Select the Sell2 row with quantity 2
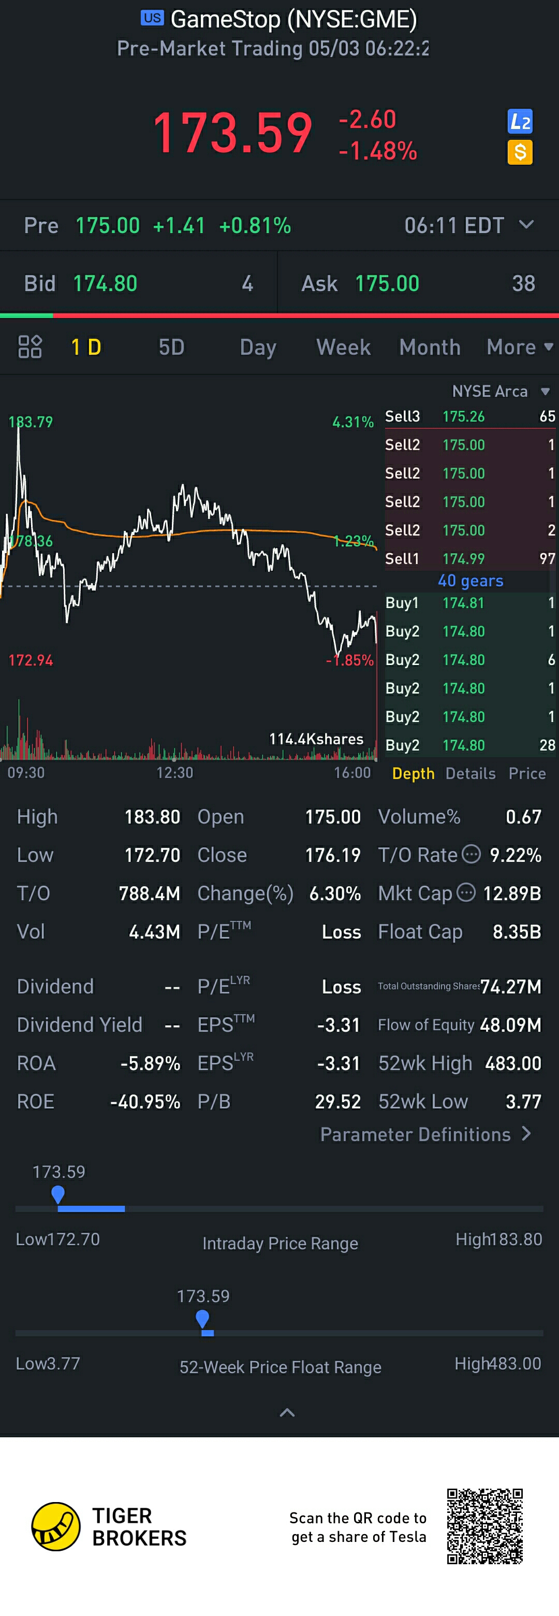 [470, 530]
